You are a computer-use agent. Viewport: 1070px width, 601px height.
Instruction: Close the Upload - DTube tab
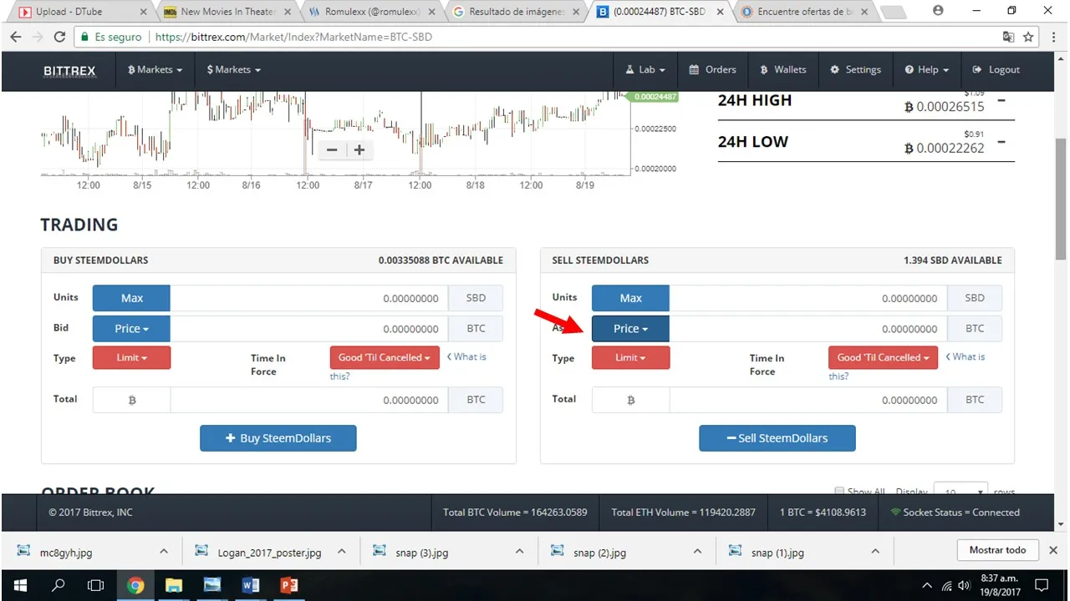tap(144, 13)
